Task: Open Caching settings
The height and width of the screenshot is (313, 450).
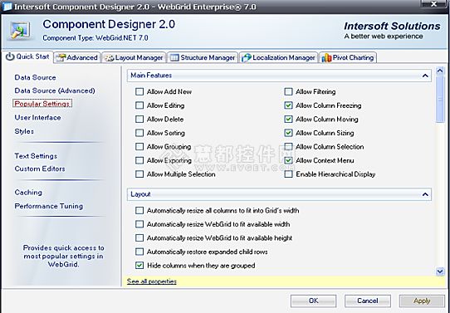Action: [28, 193]
